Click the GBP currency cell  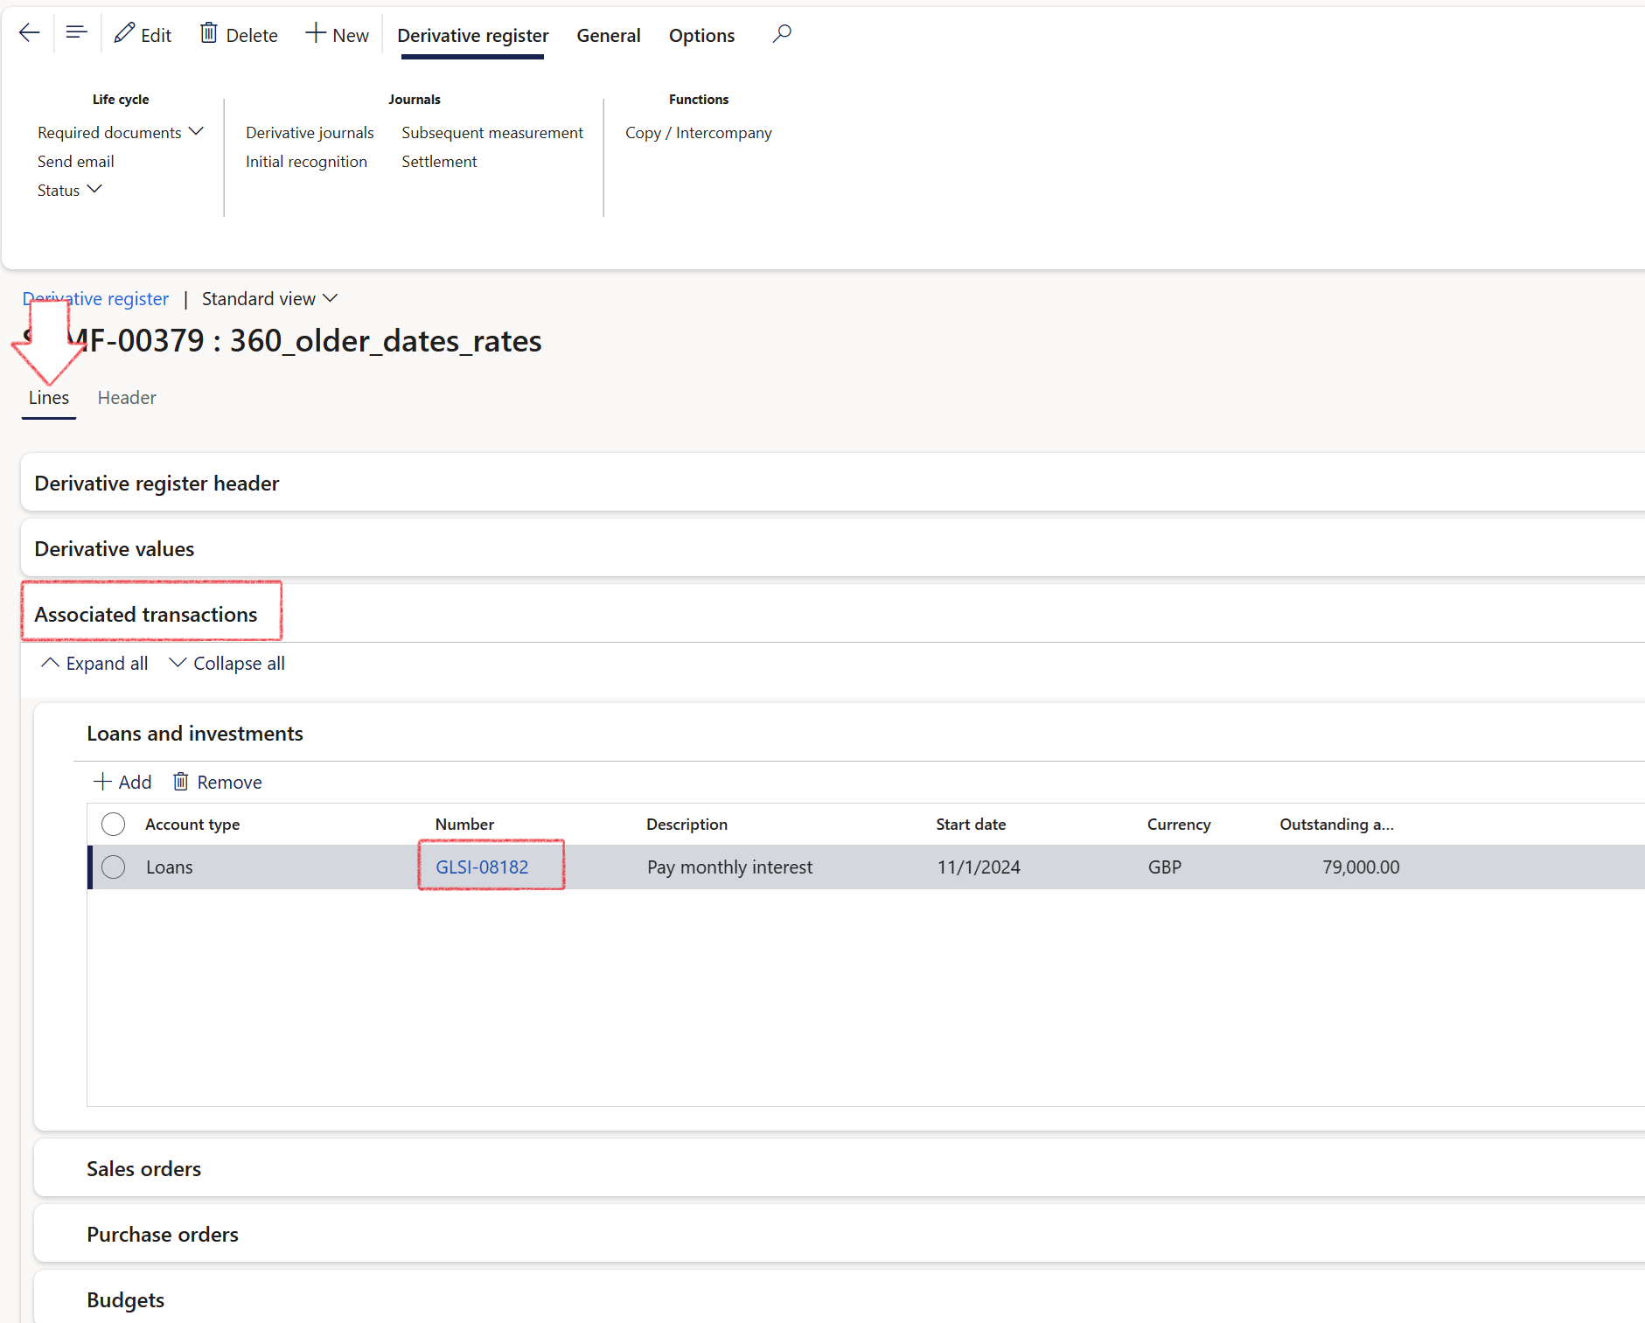tap(1165, 867)
